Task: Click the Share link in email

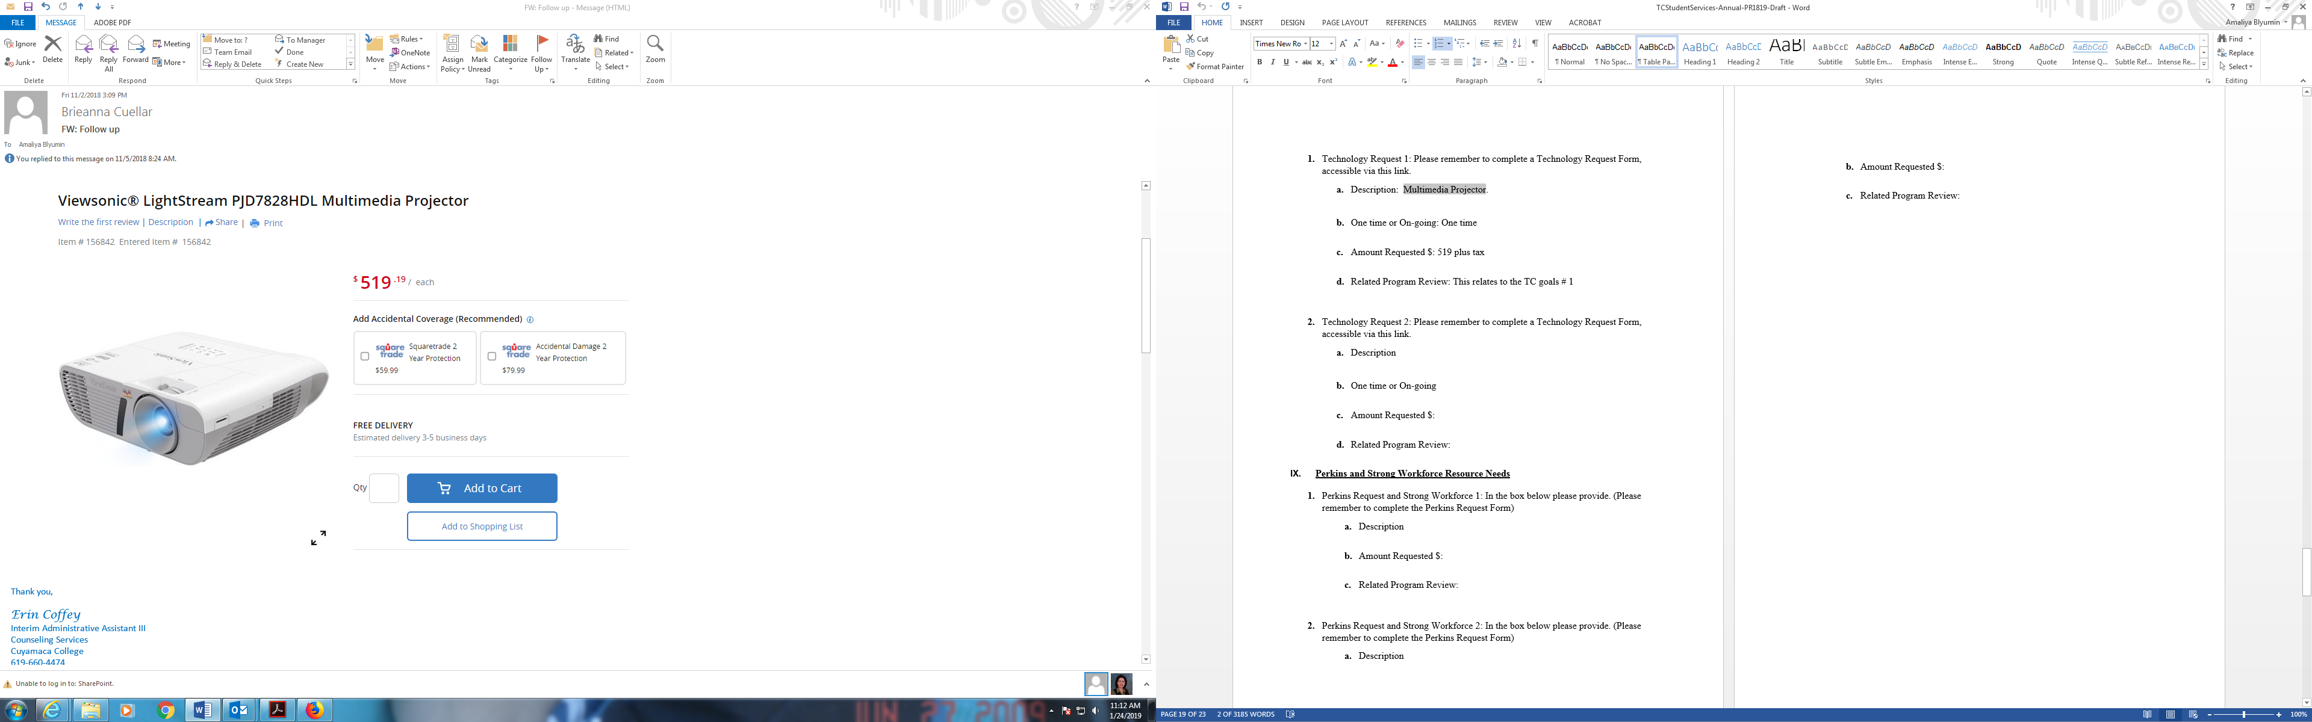Action: coord(222,223)
